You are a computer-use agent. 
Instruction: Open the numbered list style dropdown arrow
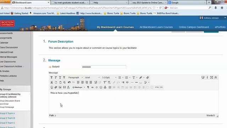coord(130,78)
